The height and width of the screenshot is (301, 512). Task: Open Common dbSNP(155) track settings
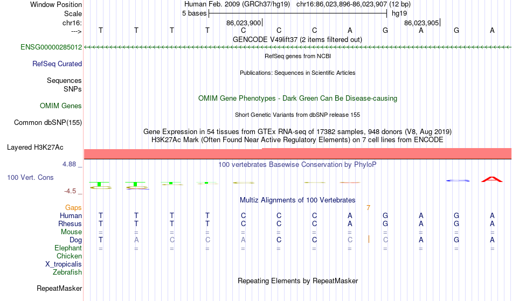48,123
